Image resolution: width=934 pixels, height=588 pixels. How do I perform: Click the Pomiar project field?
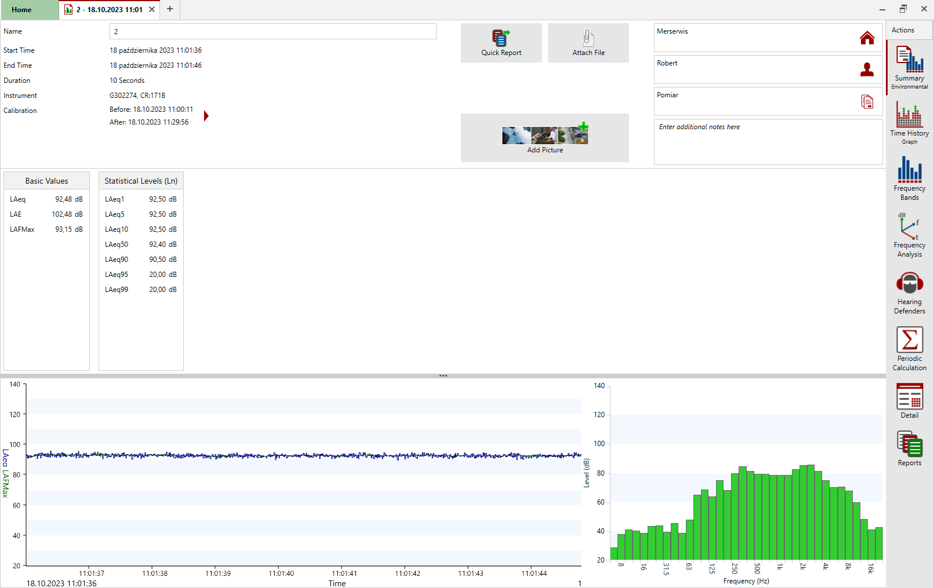click(x=768, y=101)
